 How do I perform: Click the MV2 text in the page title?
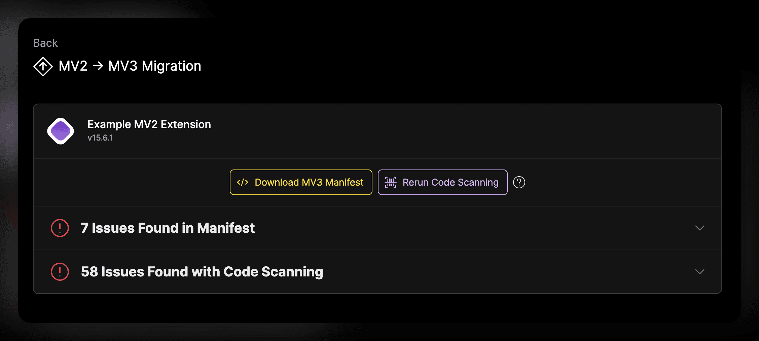coord(73,66)
